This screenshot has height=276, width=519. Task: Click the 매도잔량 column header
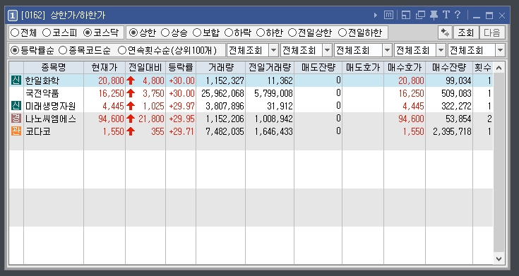point(318,68)
